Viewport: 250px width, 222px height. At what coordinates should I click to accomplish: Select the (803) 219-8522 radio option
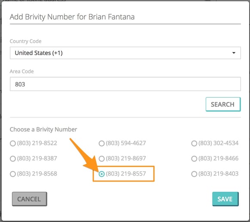pos(13,143)
